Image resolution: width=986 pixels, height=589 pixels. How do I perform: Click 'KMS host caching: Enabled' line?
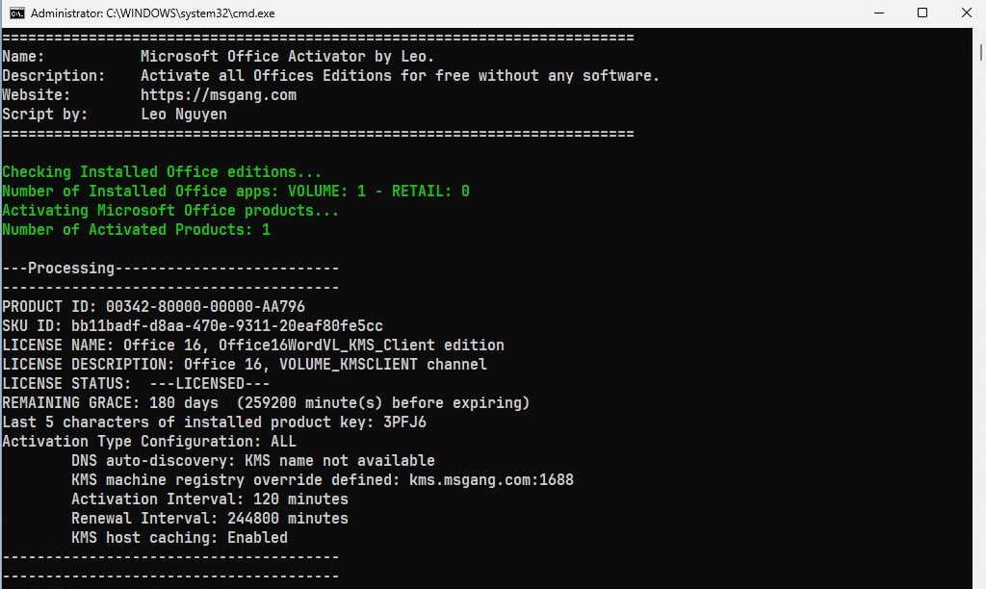(179, 537)
